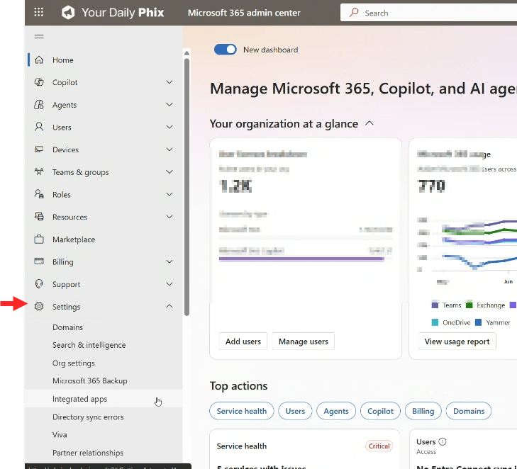This screenshot has width=517, height=469.
Task: Open the app launcher waffle icon
Action: point(38,13)
